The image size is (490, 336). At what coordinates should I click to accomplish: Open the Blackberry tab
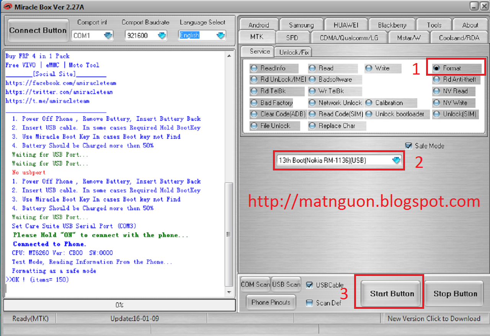pyautogui.click(x=392, y=25)
